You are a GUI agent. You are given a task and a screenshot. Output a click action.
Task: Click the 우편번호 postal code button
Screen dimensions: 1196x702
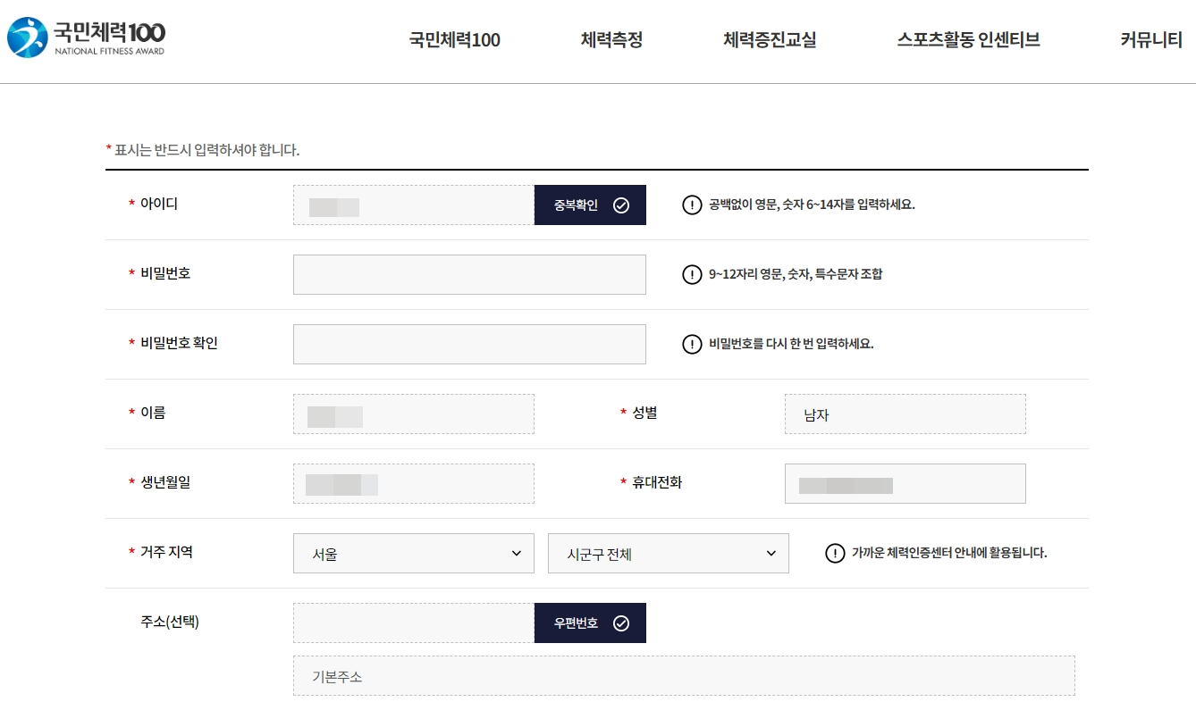[x=590, y=623]
